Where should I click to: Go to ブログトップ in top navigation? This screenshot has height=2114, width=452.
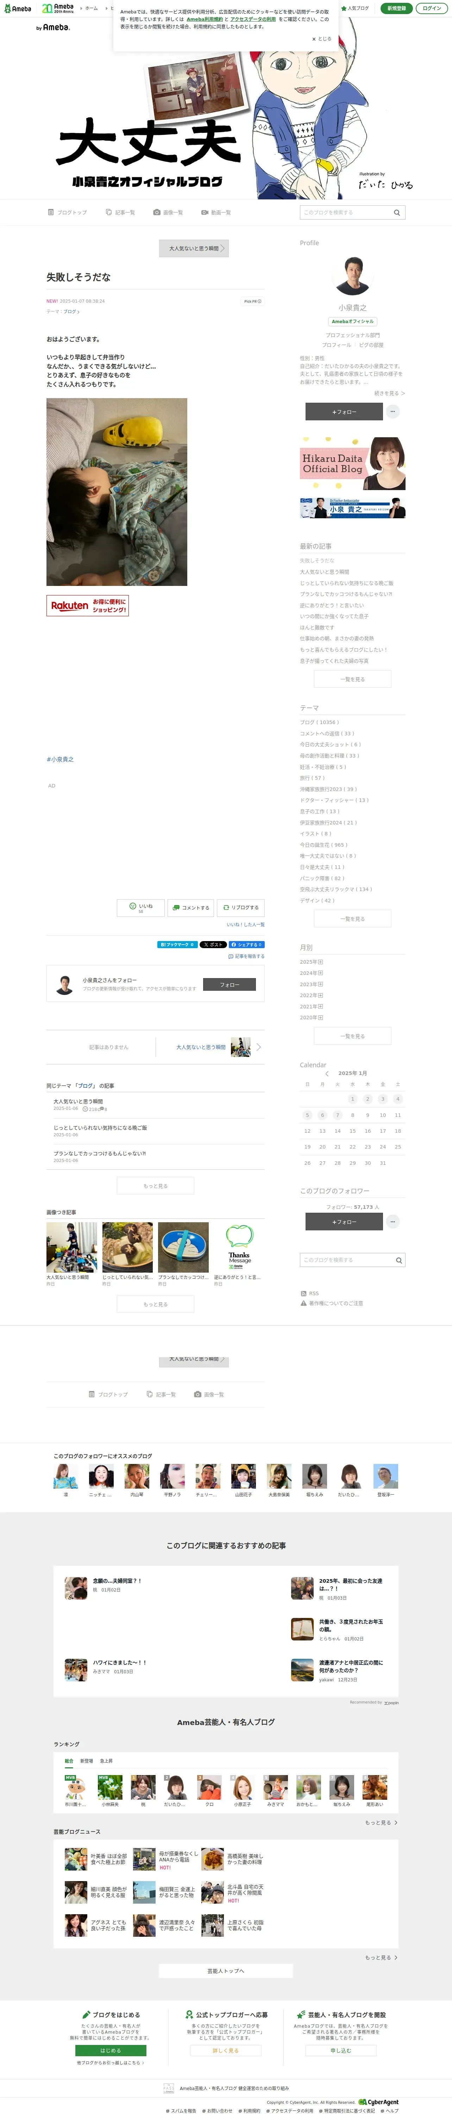tap(67, 212)
